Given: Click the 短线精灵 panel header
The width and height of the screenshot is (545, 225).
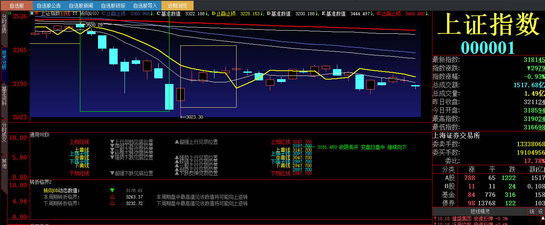Looking at the screenshot, I should coord(480,211).
